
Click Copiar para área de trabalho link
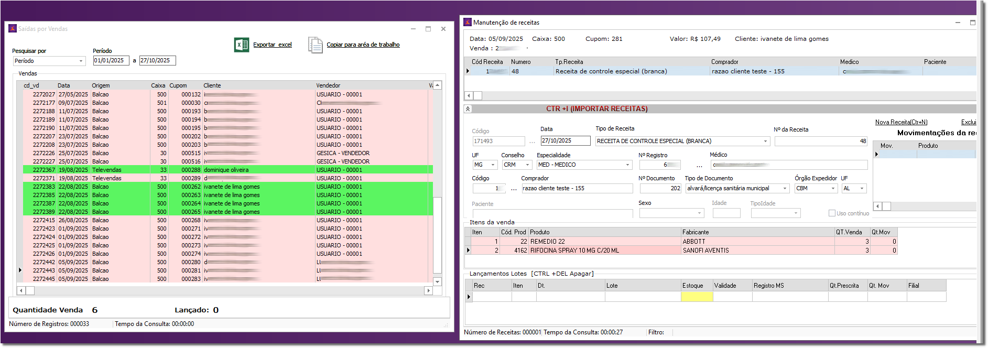363,45
